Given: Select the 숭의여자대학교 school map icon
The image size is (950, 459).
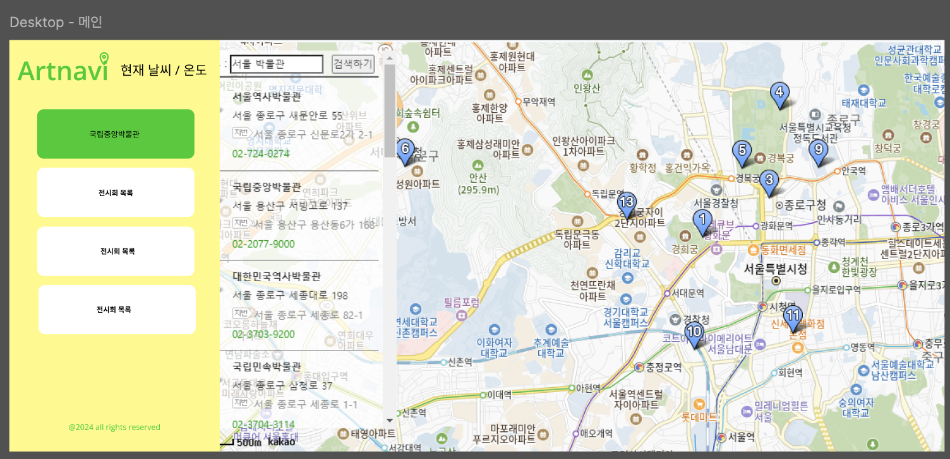Looking at the screenshot, I should [855, 389].
